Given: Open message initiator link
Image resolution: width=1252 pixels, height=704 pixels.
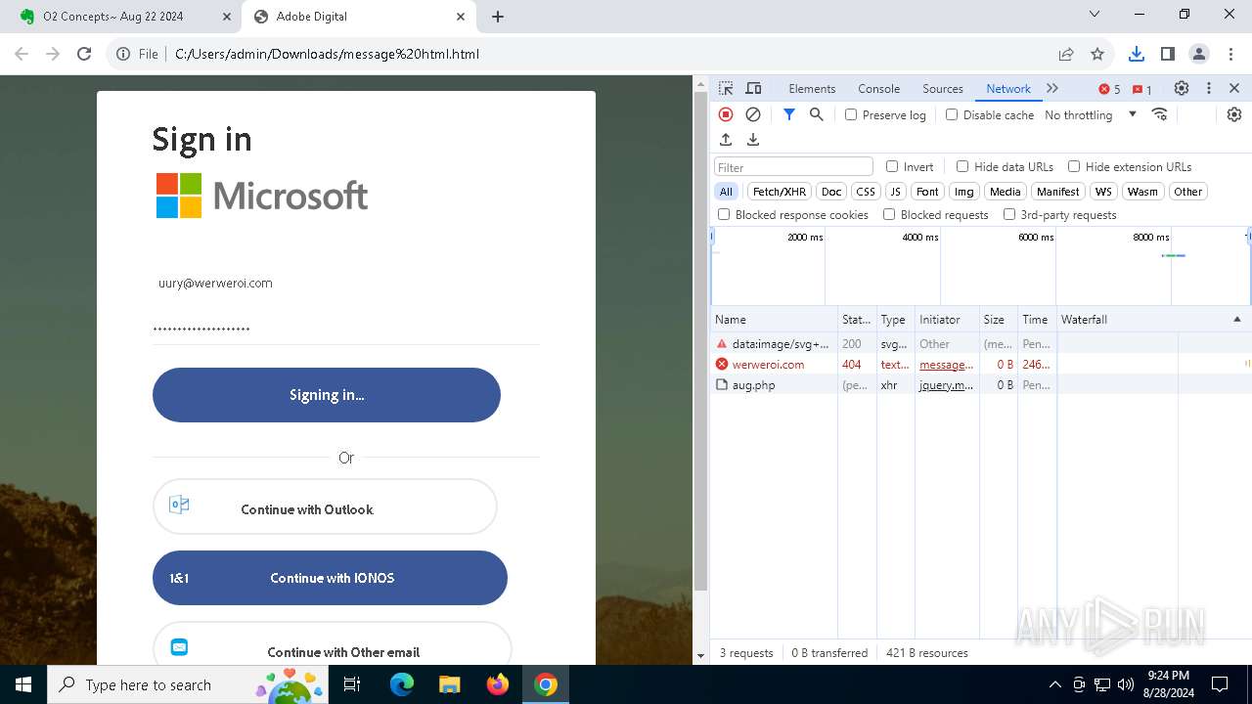Looking at the screenshot, I should pos(946,365).
